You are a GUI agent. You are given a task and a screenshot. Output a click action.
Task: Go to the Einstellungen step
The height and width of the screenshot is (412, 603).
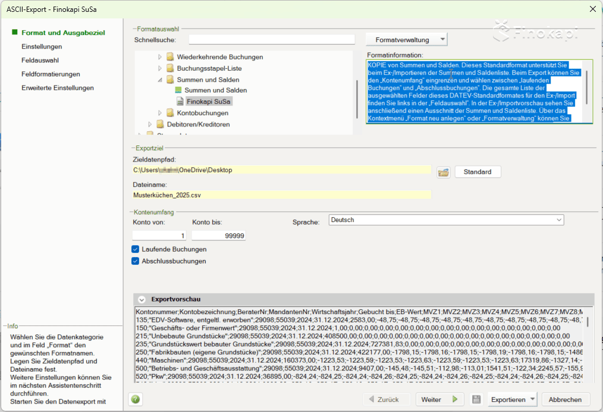[x=42, y=46]
